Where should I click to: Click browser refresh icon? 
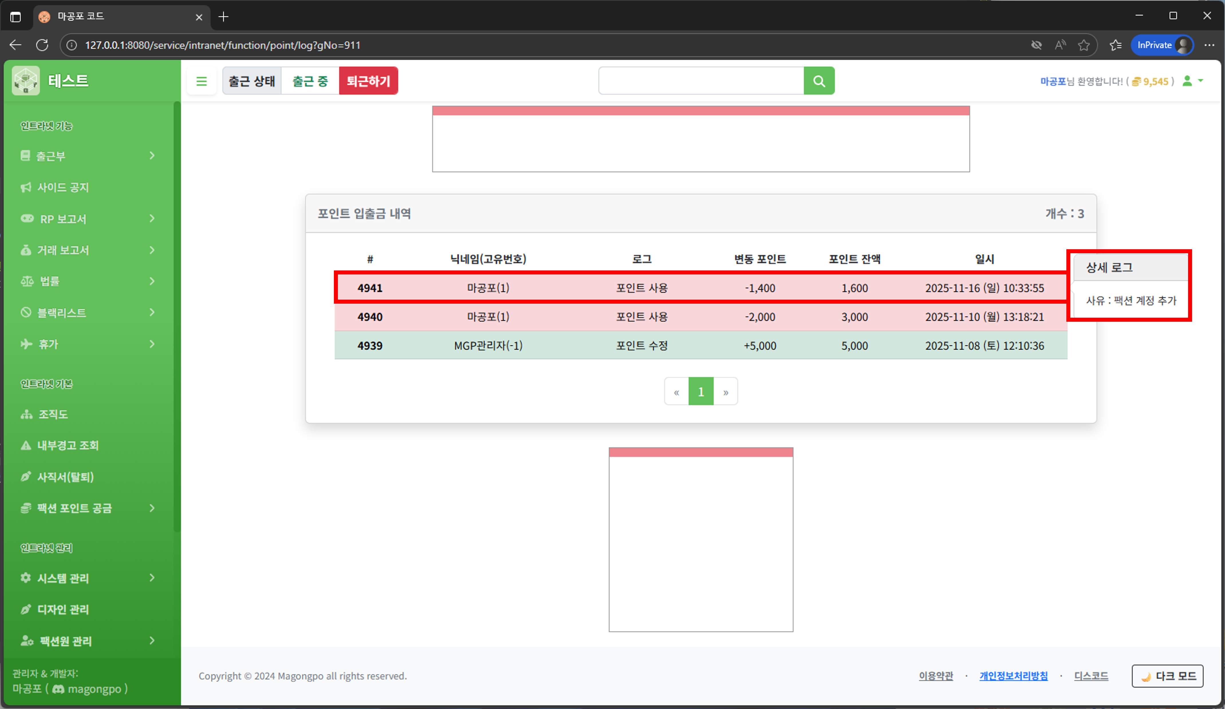[42, 45]
